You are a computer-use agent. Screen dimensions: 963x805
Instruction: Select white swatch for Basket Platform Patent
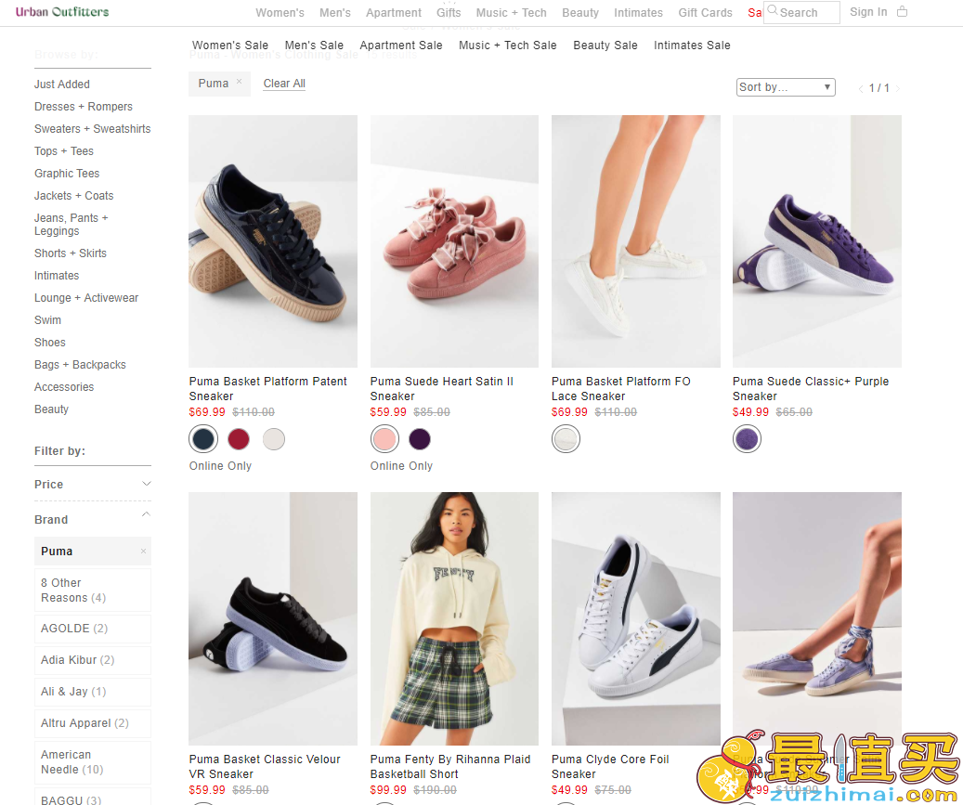click(274, 439)
